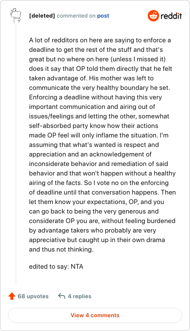Collapse the comment via vertical thread line
The image size is (190, 331).
click(16, 154)
